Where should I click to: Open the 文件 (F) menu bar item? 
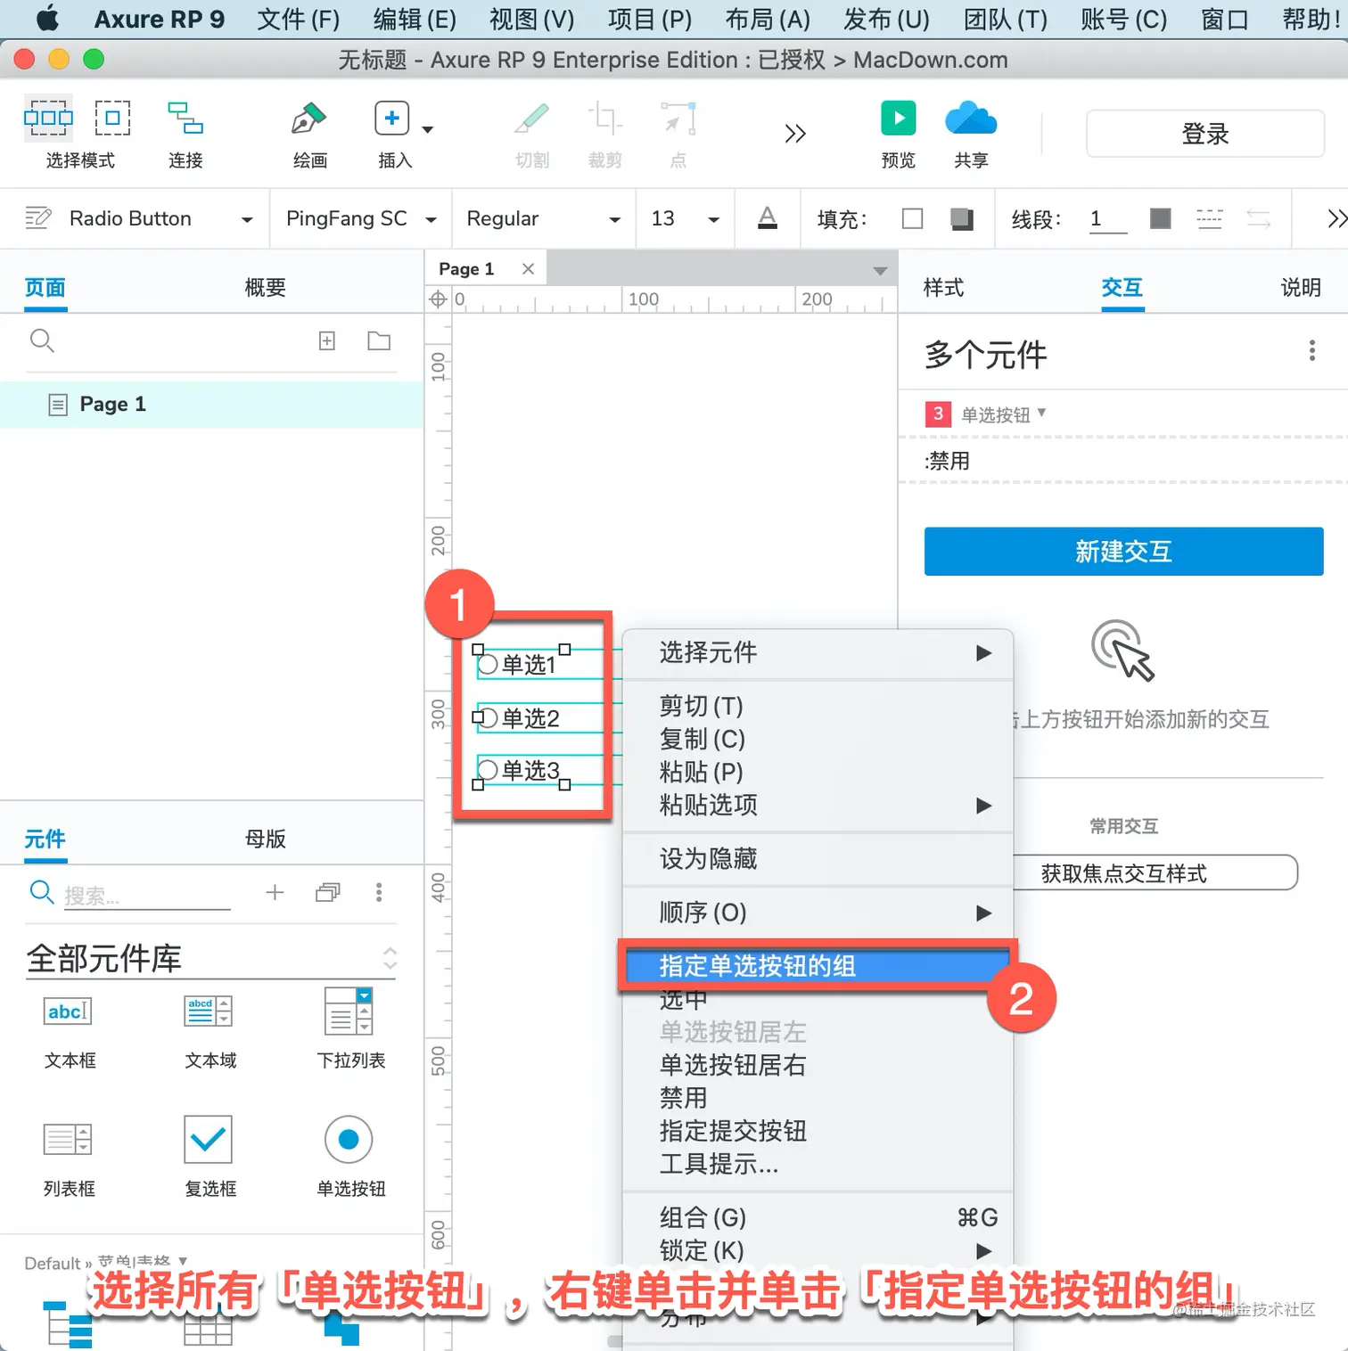coord(298,19)
